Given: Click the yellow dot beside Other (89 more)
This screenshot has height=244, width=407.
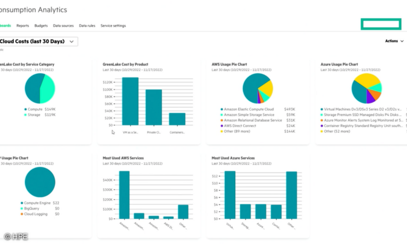Looking at the screenshot, I should (x=222, y=131).
